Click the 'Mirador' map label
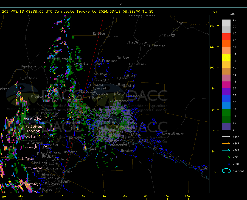 click(x=127, y=151)
